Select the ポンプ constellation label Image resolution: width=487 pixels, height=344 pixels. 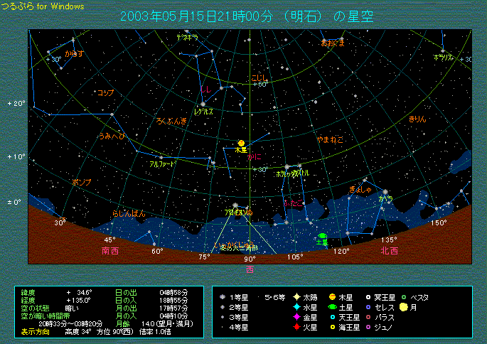click(82, 182)
